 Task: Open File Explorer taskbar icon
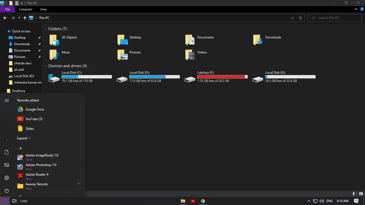(x=183, y=201)
